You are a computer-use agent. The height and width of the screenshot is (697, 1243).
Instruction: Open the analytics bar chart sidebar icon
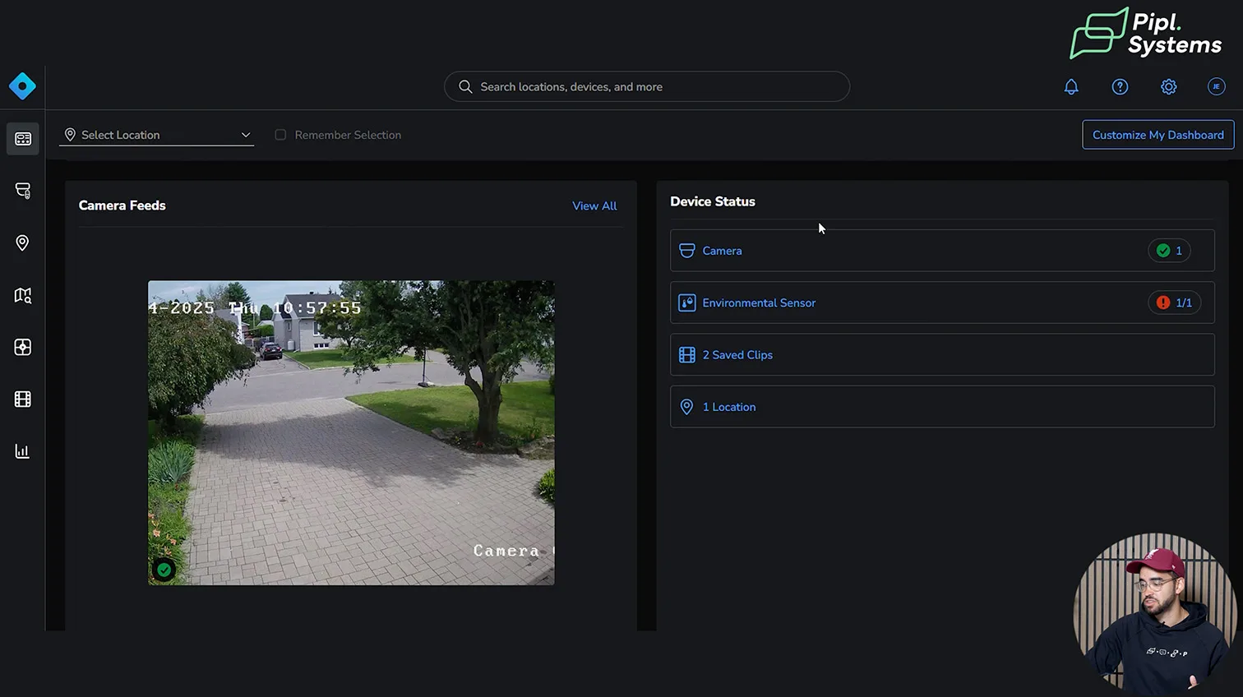[x=23, y=451]
